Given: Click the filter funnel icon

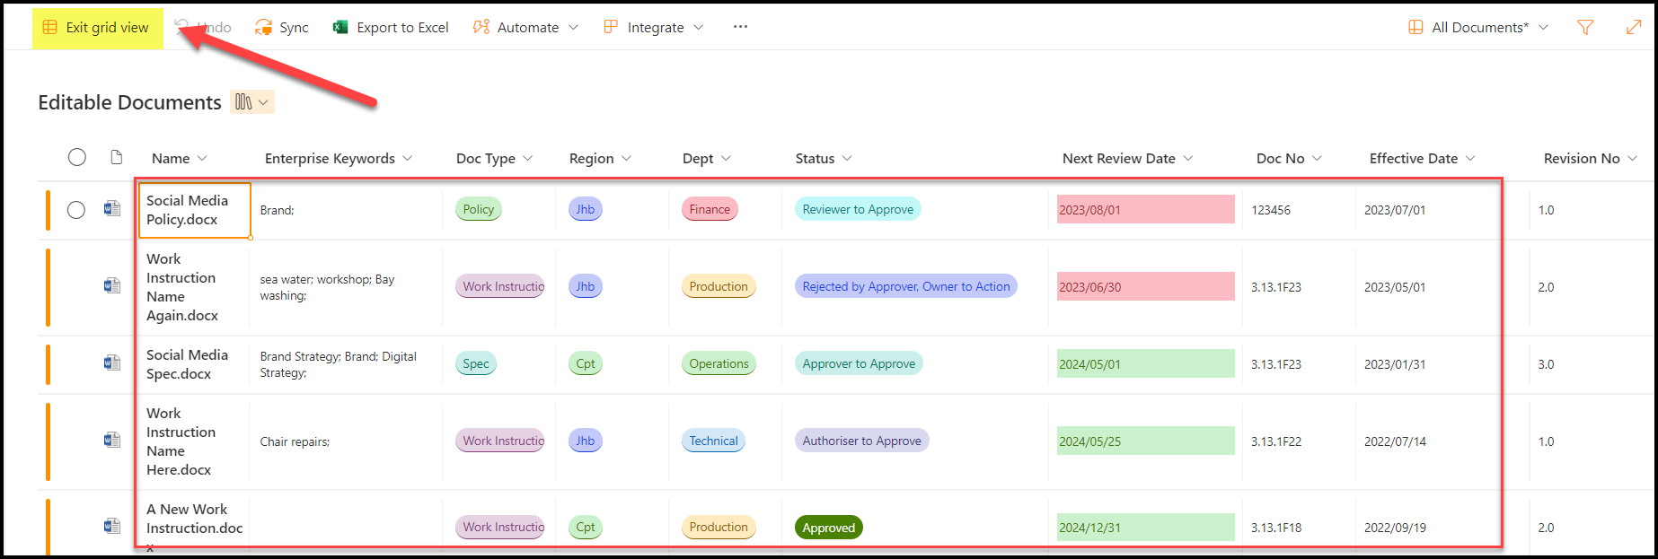Looking at the screenshot, I should (1585, 28).
